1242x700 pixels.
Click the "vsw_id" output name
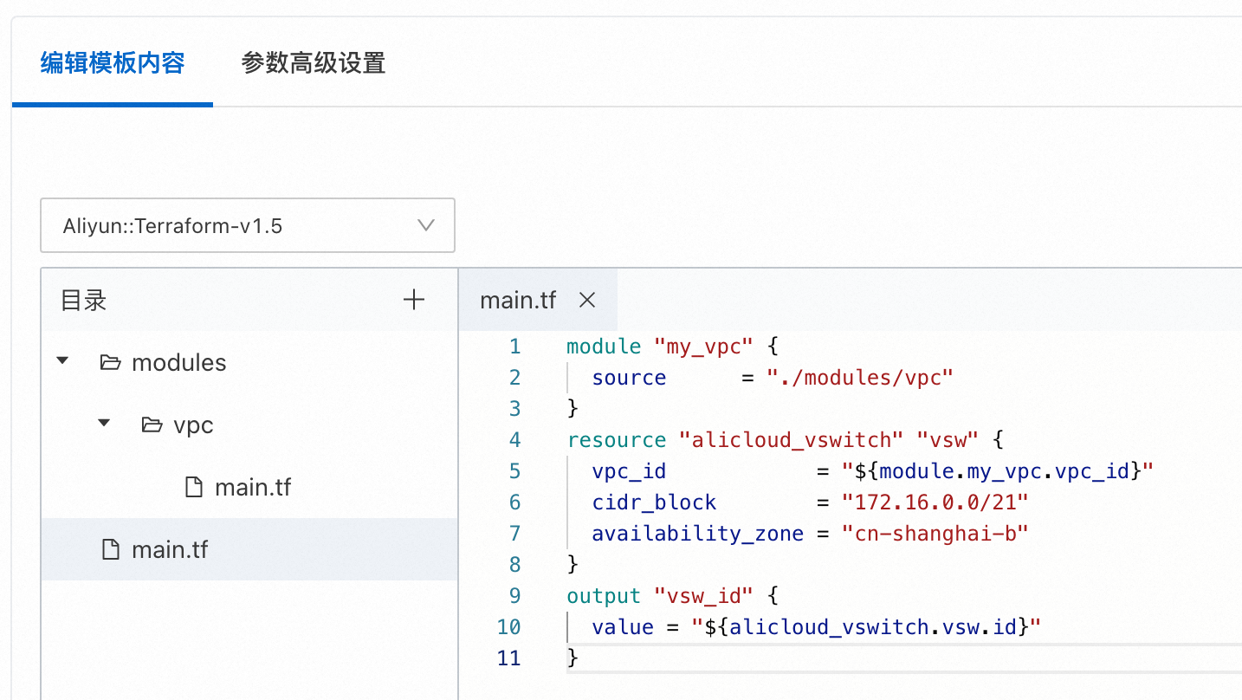(704, 596)
